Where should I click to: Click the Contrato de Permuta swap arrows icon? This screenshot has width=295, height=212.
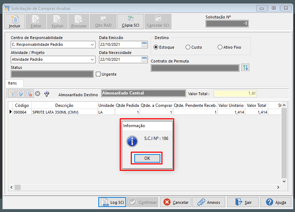pyautogui.click(x=245, y=67)
